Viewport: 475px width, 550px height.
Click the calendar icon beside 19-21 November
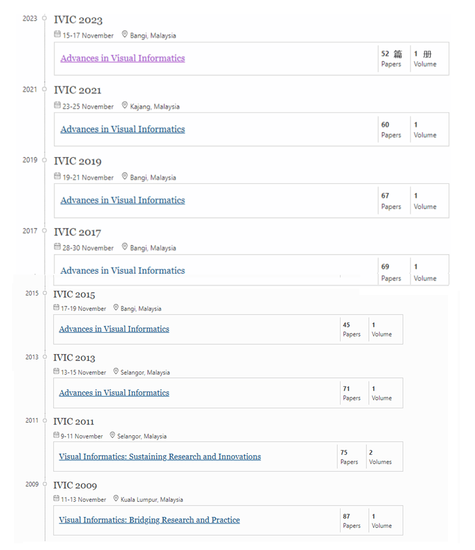tap(57, 176)
